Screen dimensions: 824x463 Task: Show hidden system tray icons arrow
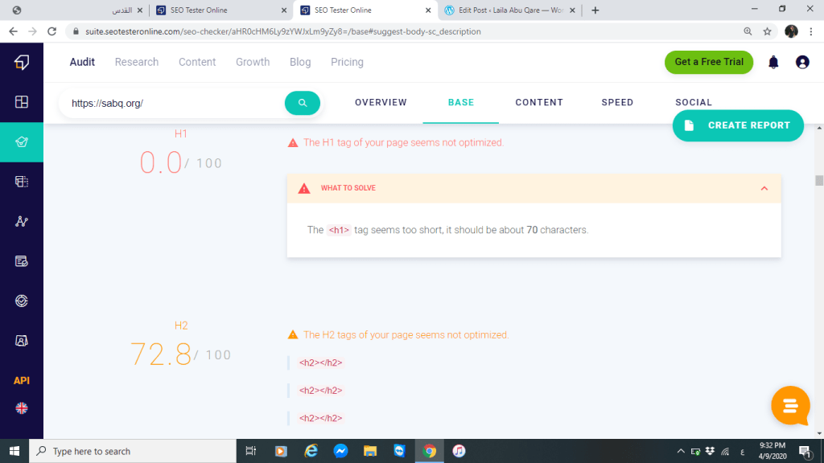[x=681, y=451]
